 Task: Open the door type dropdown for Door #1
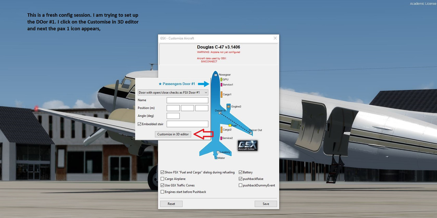[x=173, y=93]
